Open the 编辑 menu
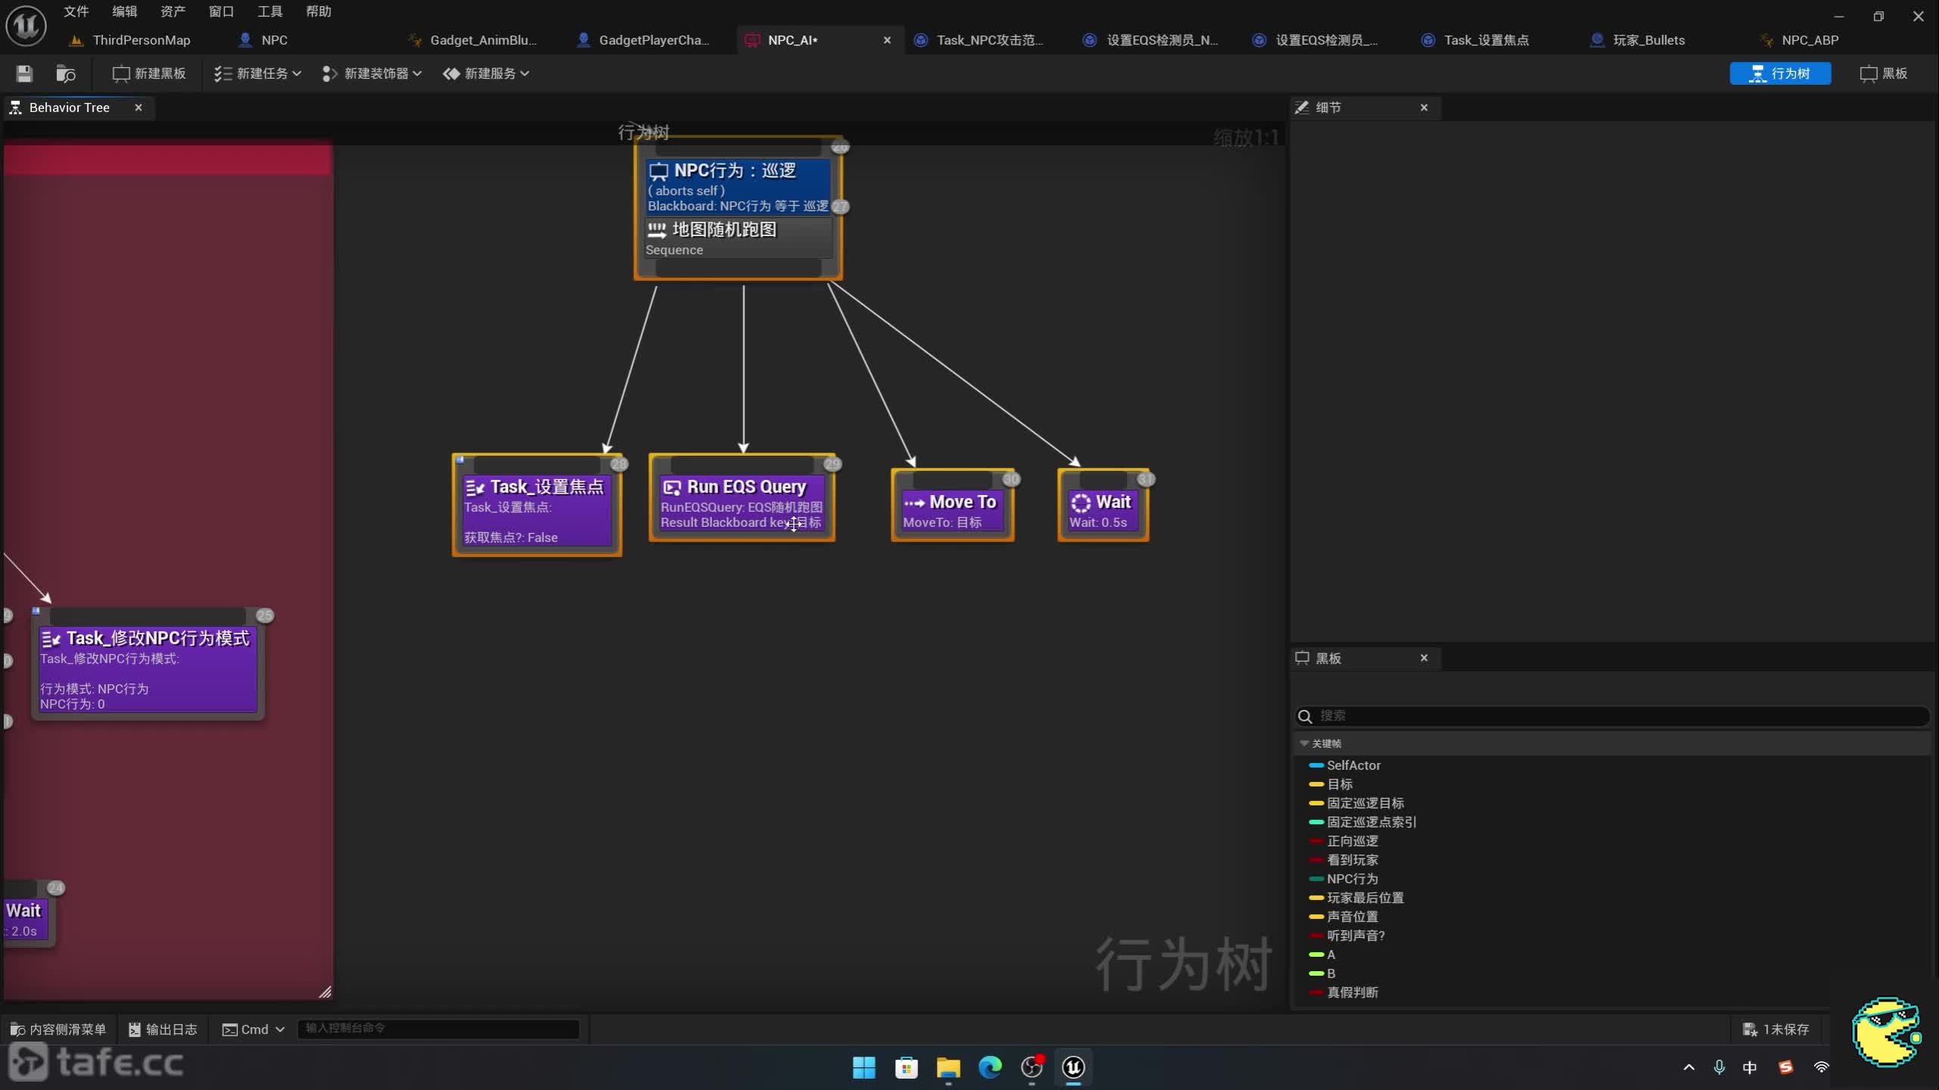 tap(124, 11)
